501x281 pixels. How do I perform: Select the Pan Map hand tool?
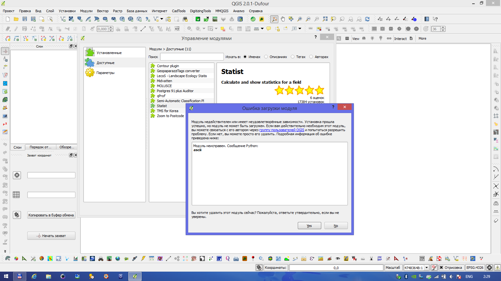tap(283, 19)
